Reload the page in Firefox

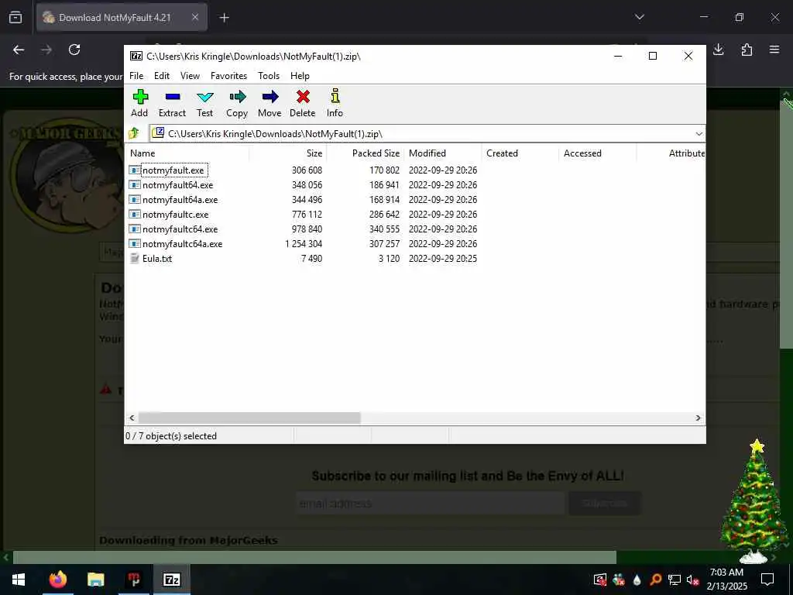click(x=74, y=50)
